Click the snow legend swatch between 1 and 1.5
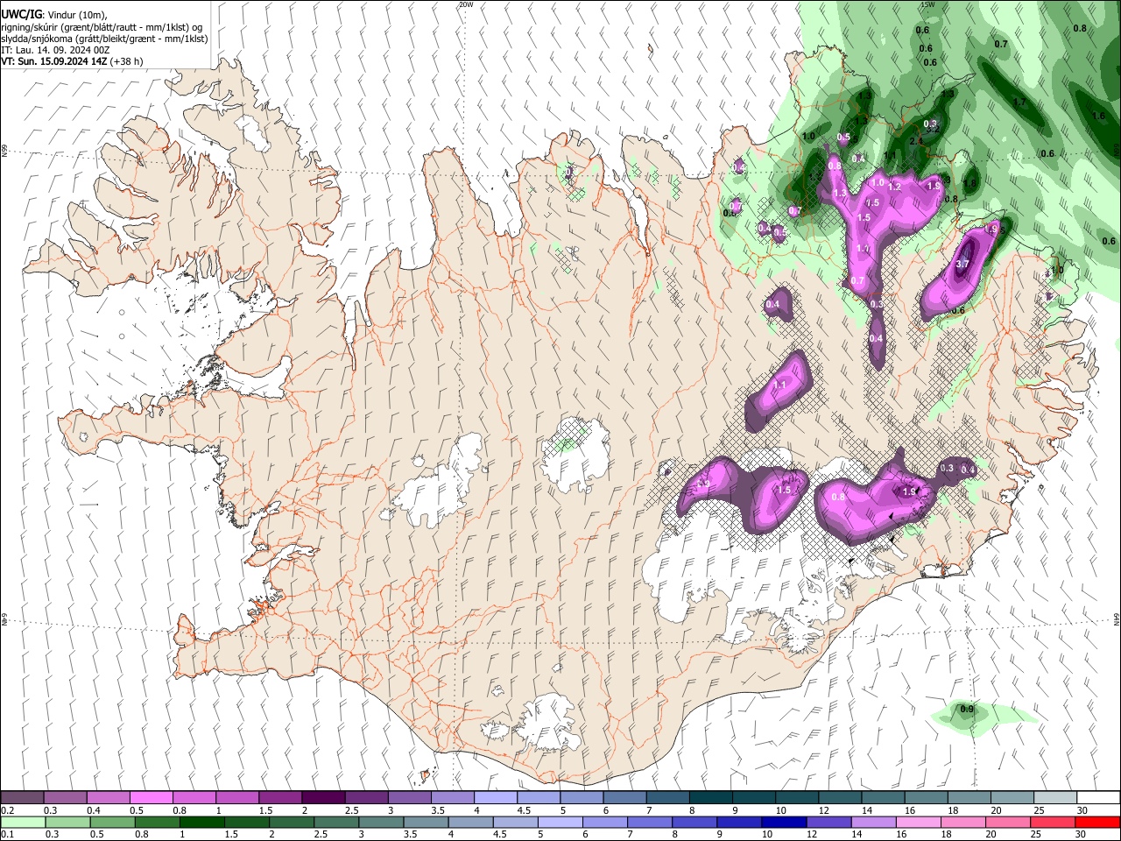 coord(236,797)
